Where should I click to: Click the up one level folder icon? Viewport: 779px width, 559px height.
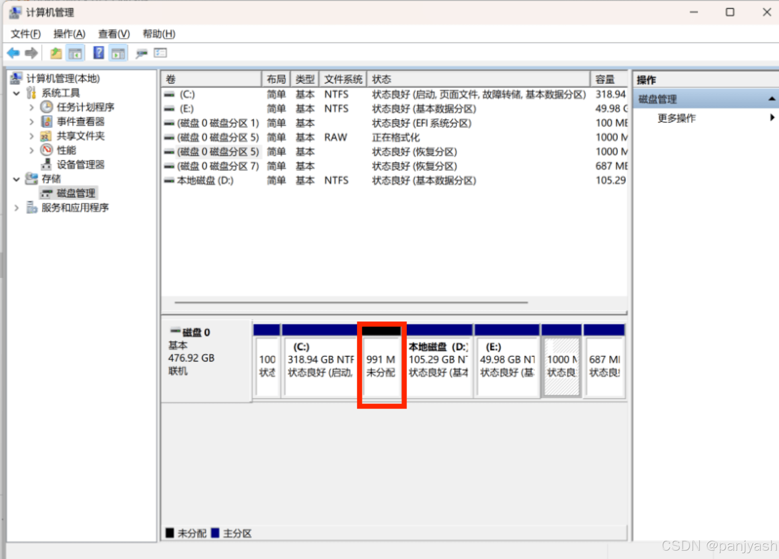point(56,53)
